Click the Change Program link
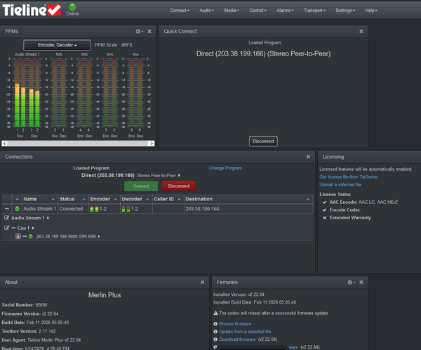Viewport: 421px width, 350px height. click(225, 168)
